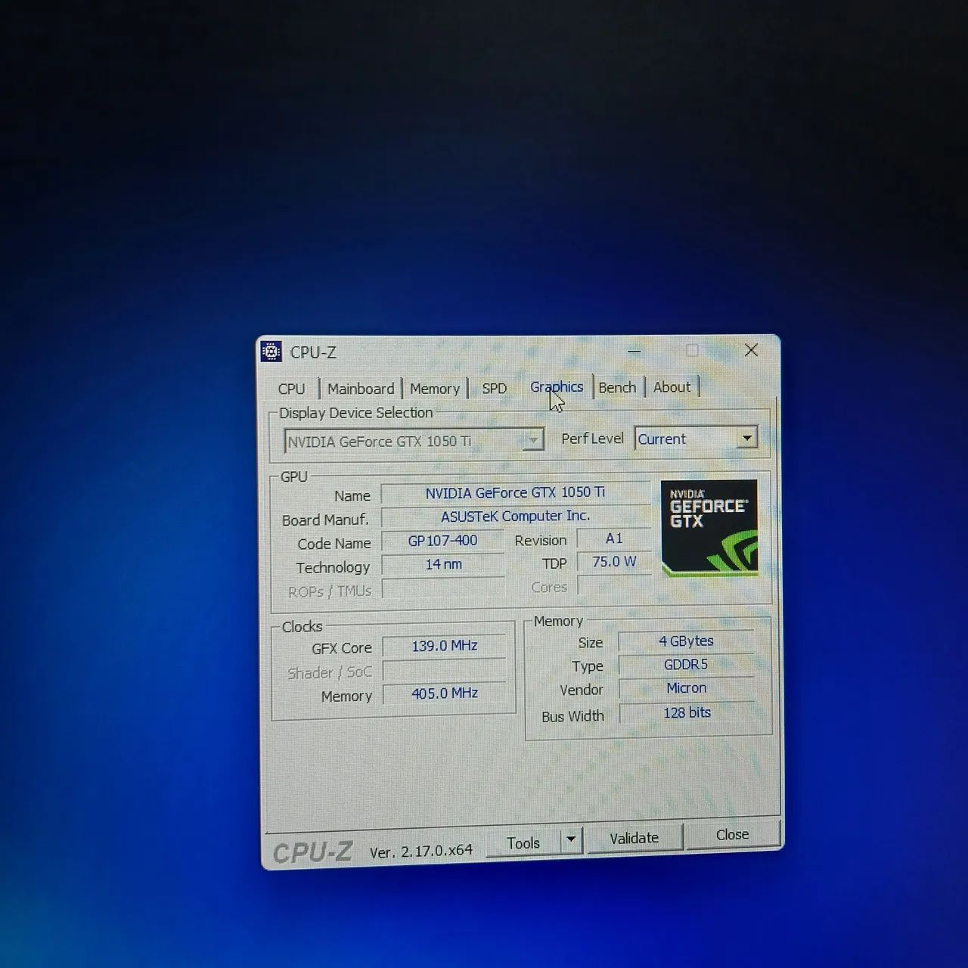Image resolution: width=968 pixels, height=968 pixels.
Task: Click the Tools button
Action: point(523,842)
